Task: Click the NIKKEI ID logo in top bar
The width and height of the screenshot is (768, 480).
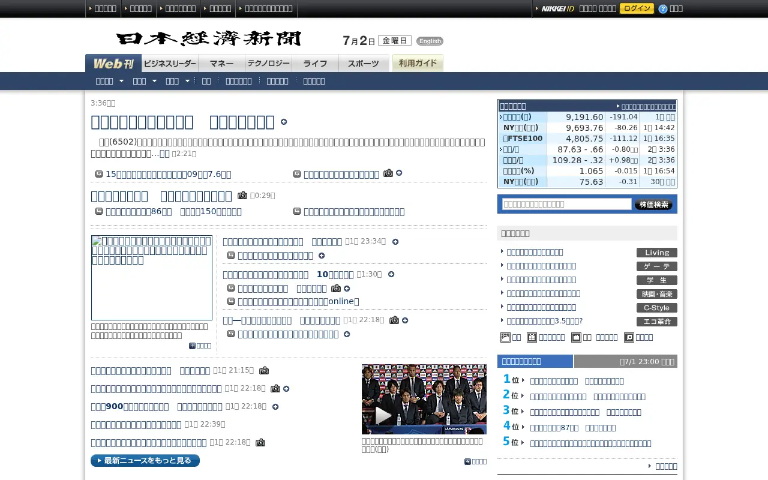Action: [557, 9]
